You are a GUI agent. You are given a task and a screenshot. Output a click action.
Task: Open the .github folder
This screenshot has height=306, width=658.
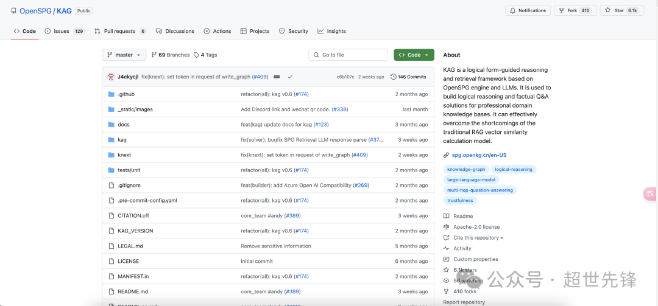[126, 94]
